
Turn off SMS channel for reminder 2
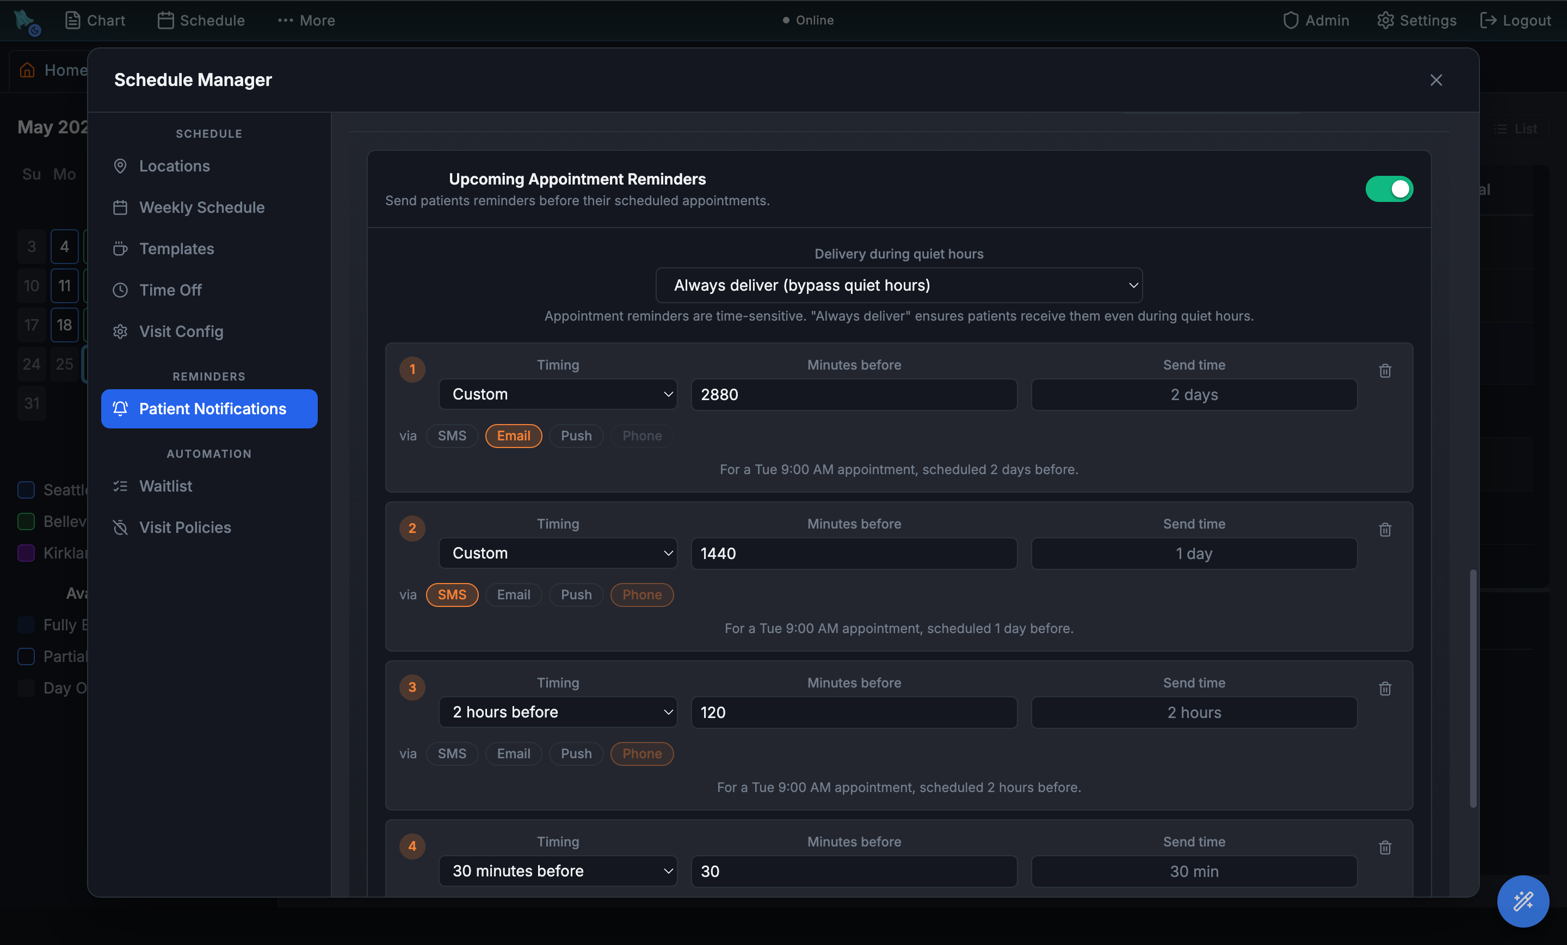(x=452, y=595)
